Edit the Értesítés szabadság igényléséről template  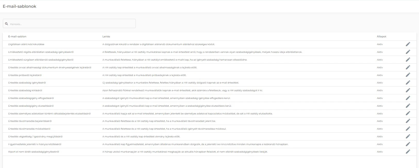[x=408, y=83]
